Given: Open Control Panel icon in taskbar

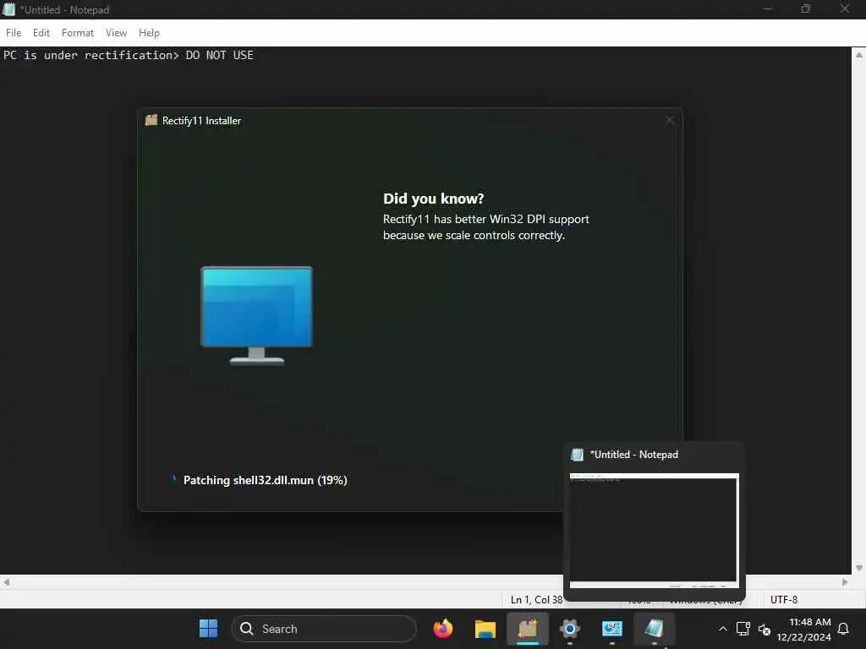Looking at the screenshot, I should [x=612, y=629].
